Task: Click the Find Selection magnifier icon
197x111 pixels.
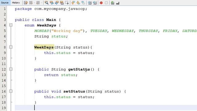Action: pyautogui.click(x=46, y=3)
